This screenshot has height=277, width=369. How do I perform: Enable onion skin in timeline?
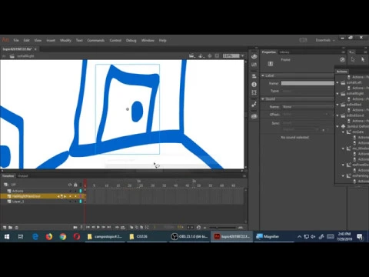click(x=131, y=227)
